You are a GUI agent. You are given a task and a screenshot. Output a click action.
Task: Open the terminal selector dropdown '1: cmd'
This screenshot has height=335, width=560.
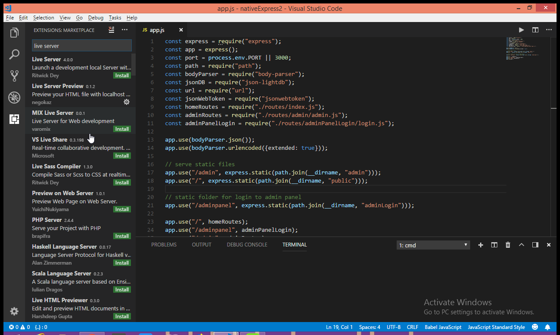pyautogui.click(x=433, y=245)
